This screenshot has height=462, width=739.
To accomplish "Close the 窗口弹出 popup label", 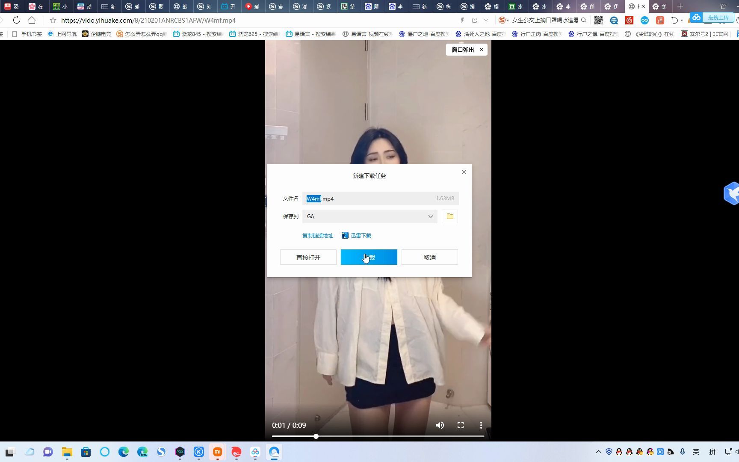I will click(482, 50).
